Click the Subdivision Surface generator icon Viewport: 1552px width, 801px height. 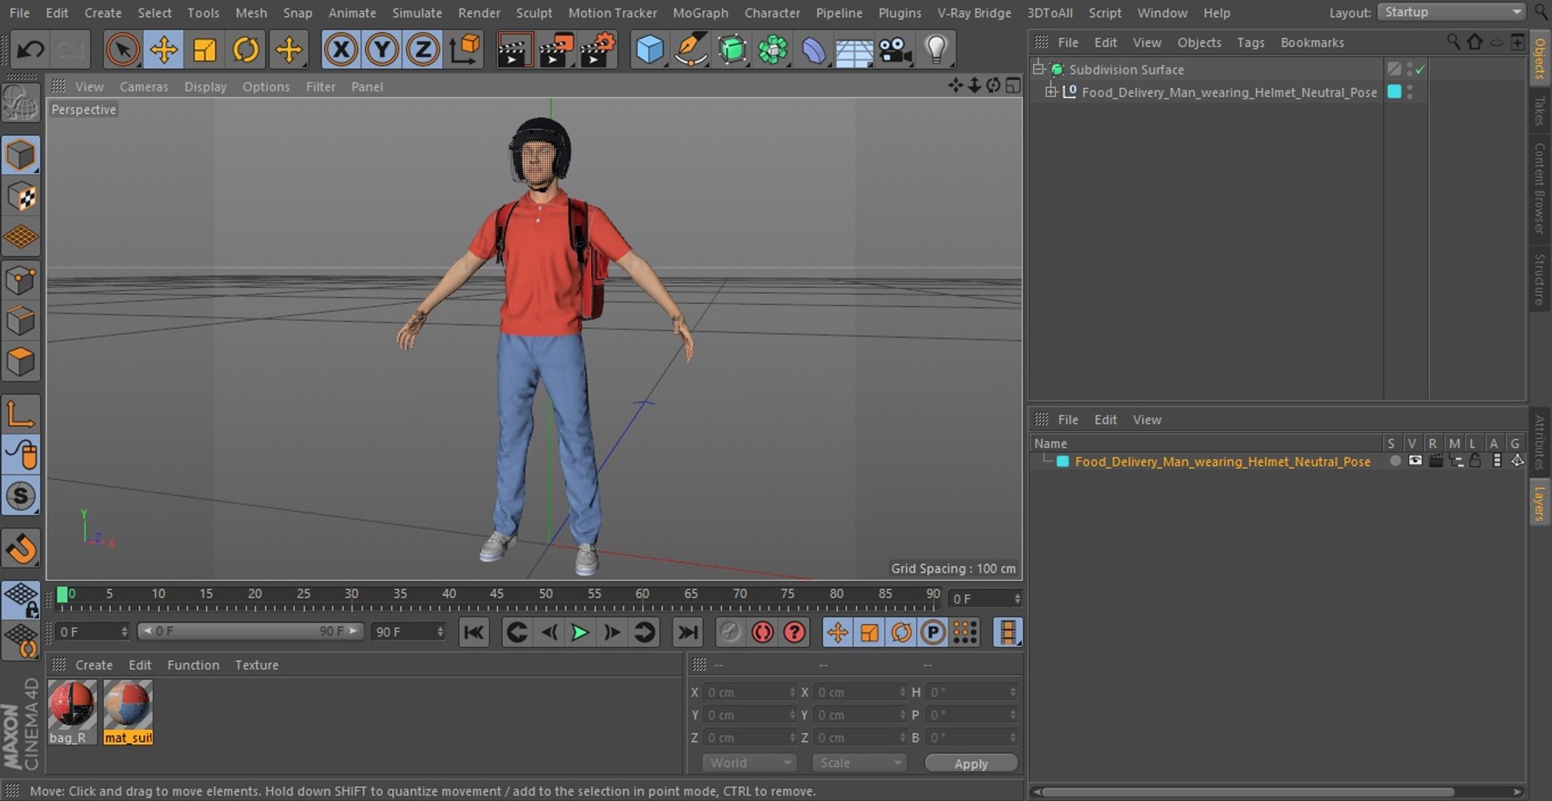(732, 50)
